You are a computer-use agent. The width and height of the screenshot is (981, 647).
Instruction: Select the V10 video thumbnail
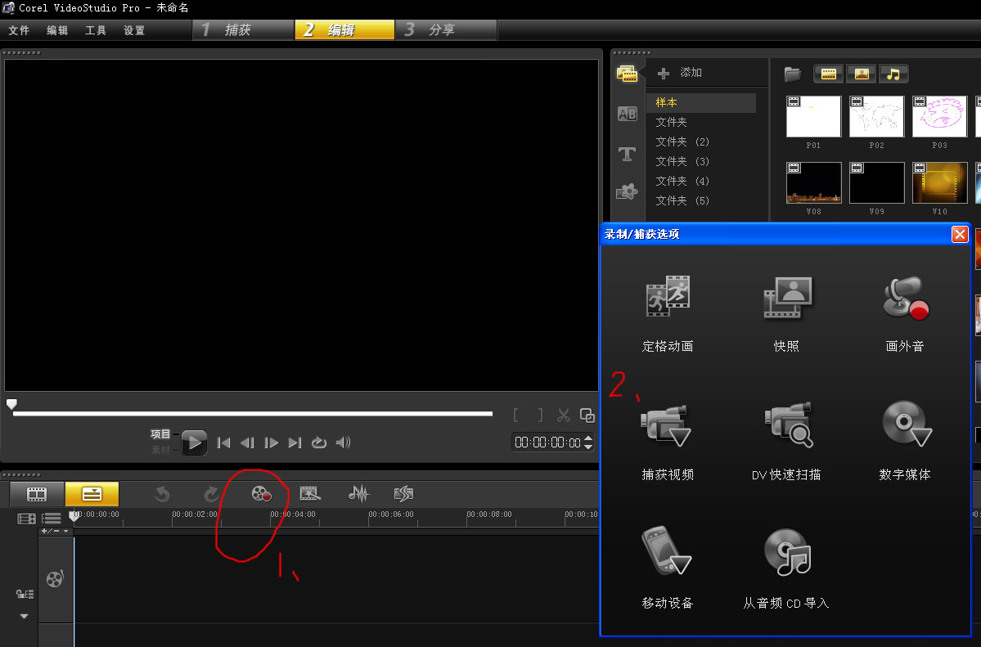pos(940,182)
